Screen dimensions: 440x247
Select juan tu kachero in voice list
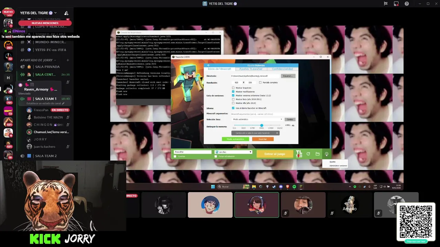pos(44,147)
